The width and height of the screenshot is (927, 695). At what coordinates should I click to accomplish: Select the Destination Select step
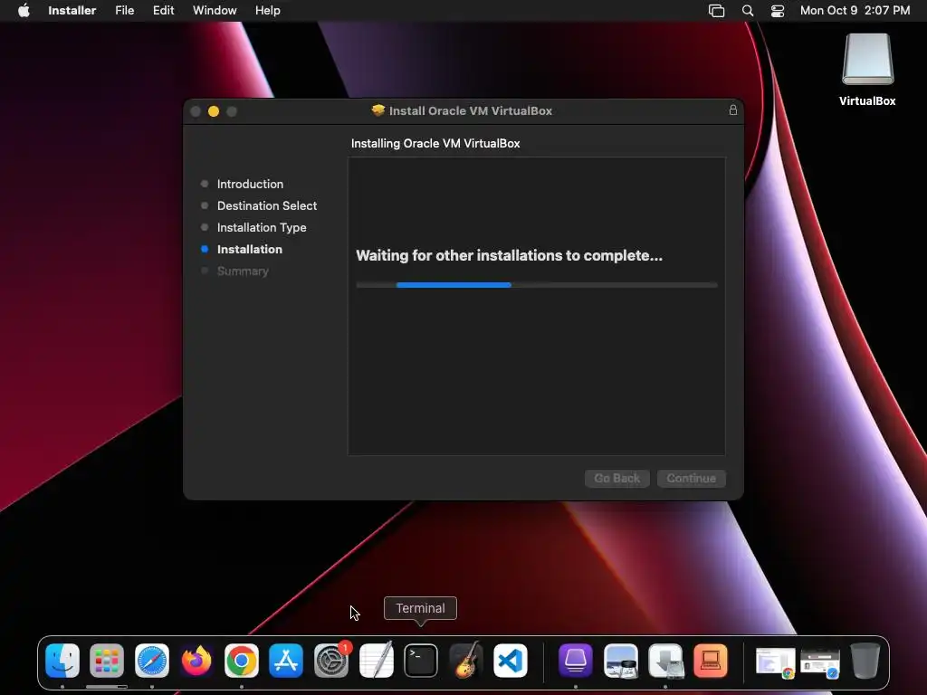pyautogui.click(x=267, y=205)
